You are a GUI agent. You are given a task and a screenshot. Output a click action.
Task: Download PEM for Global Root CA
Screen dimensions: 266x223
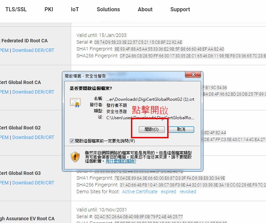(4, 92)
